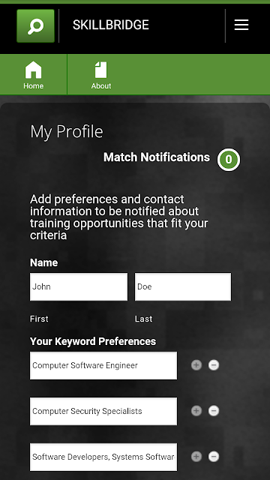
Task: Remove the Computer Software Engineer keyword
Action: 214,365
